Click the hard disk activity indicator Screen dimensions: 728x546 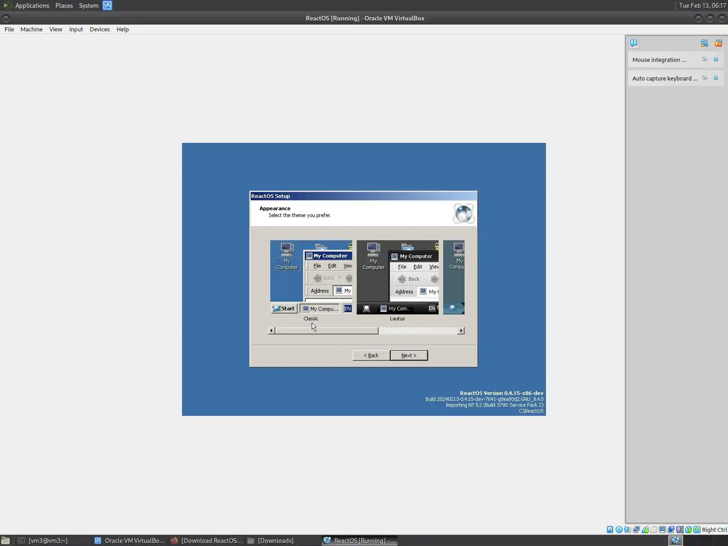tap(610, 530)
